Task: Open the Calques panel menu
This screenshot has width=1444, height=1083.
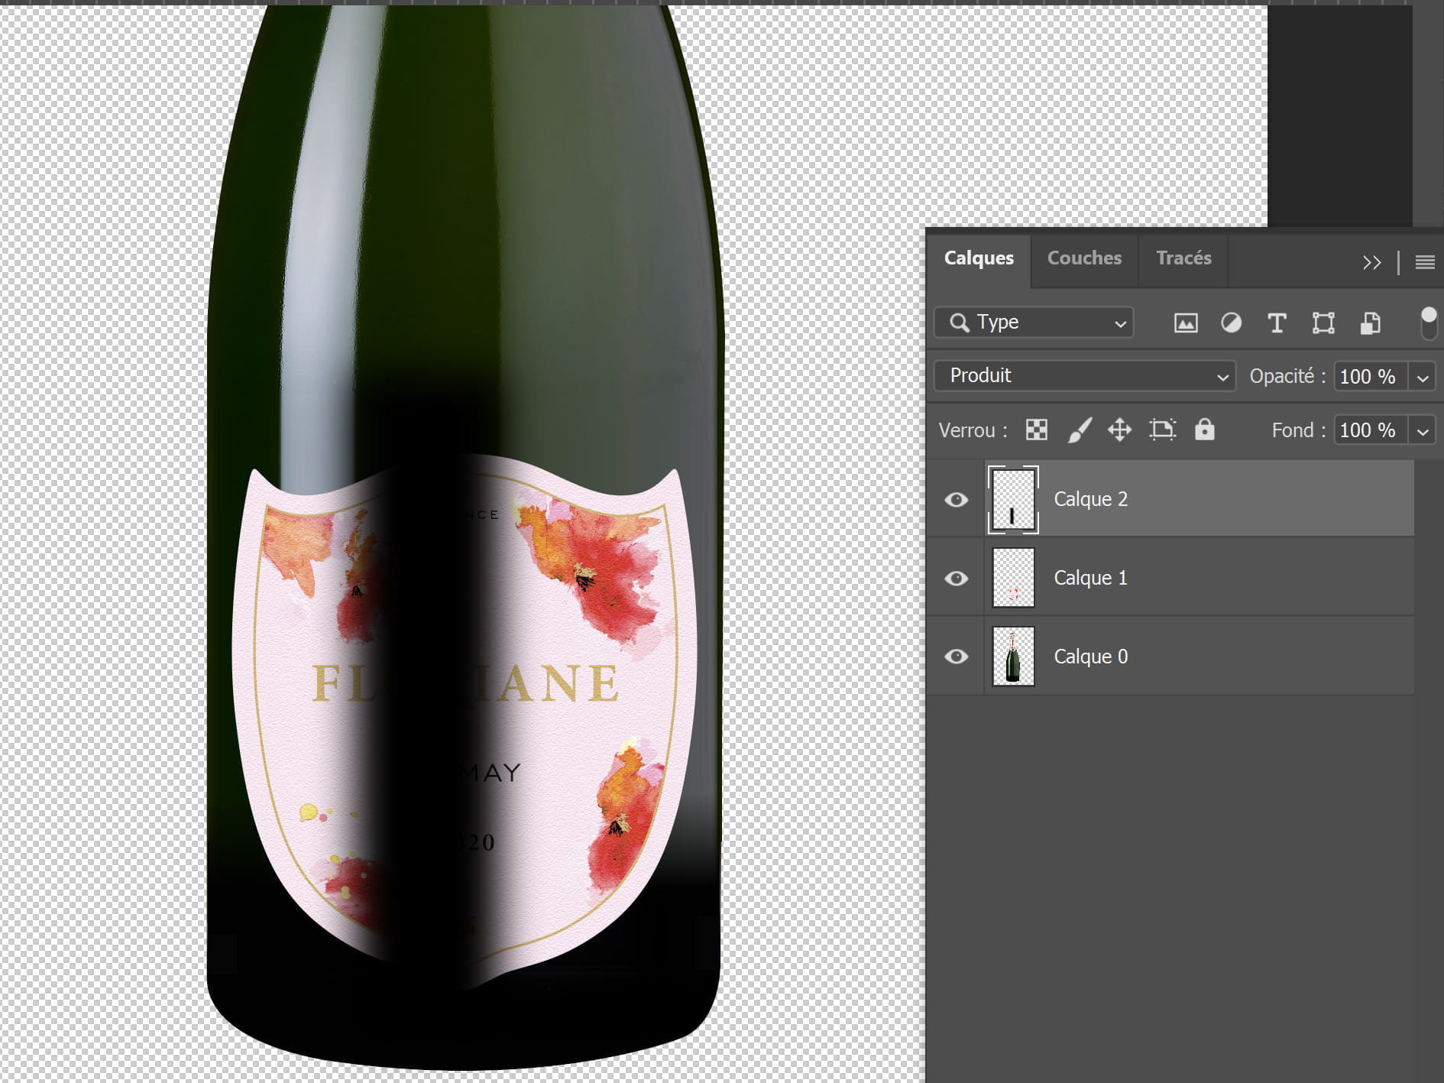Action: pos(1424,262)
